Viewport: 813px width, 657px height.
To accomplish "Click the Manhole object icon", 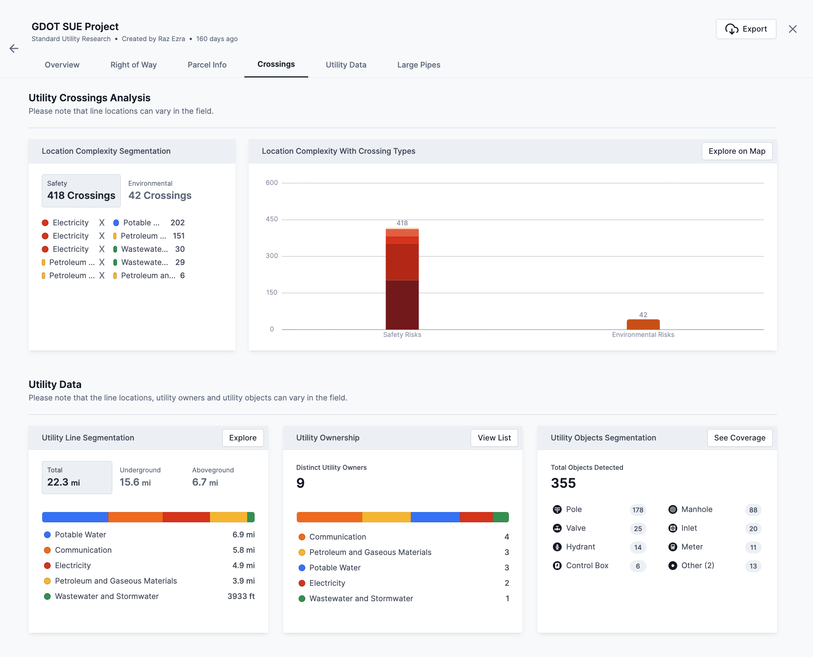I will coord(672,509).
